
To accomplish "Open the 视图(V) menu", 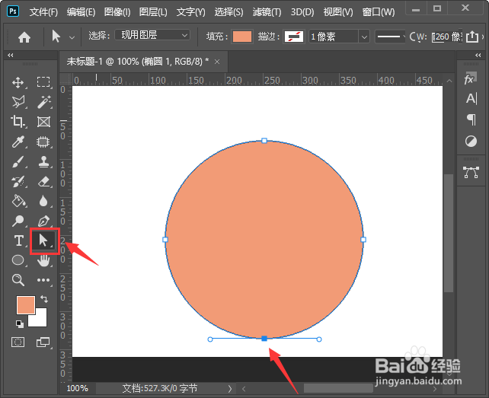I will tap(338, 12).
